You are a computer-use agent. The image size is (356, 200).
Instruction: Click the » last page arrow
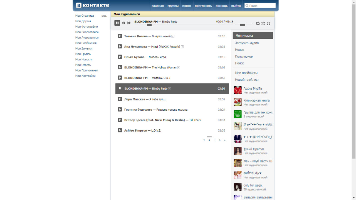tap(225, 140)
